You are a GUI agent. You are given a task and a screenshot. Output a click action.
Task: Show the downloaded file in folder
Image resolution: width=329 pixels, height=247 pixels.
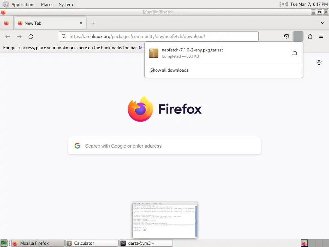pyautogui.click(x=294, y=53)
